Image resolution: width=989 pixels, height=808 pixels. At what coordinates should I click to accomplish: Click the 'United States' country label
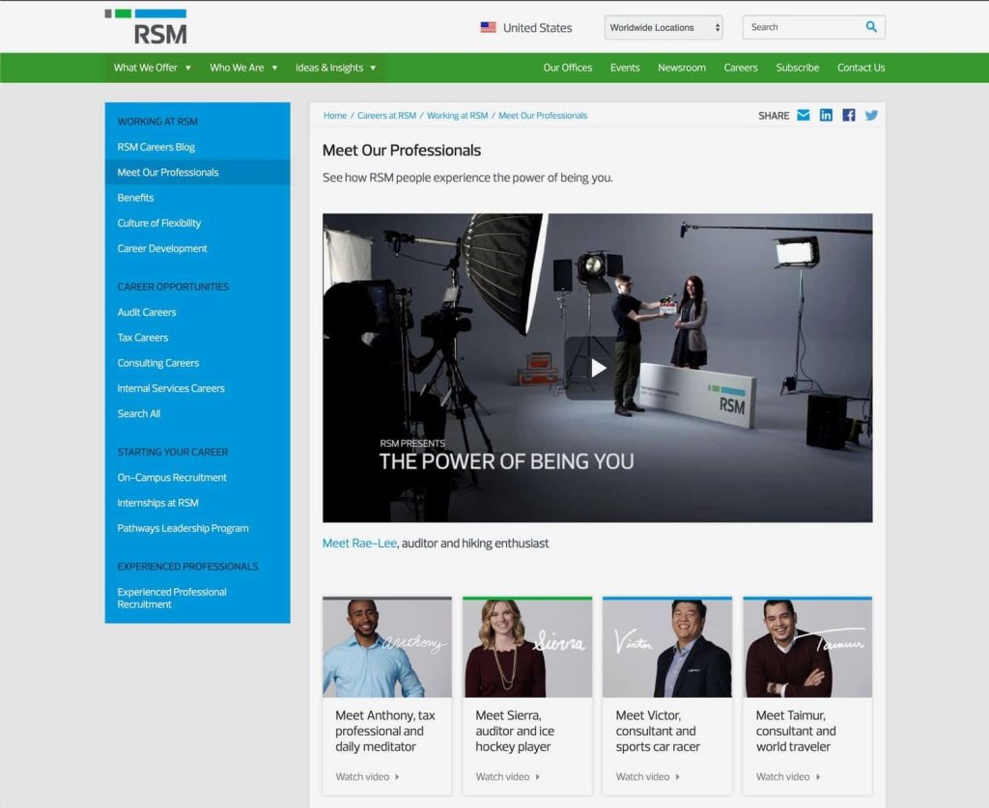tap(537, 28)
